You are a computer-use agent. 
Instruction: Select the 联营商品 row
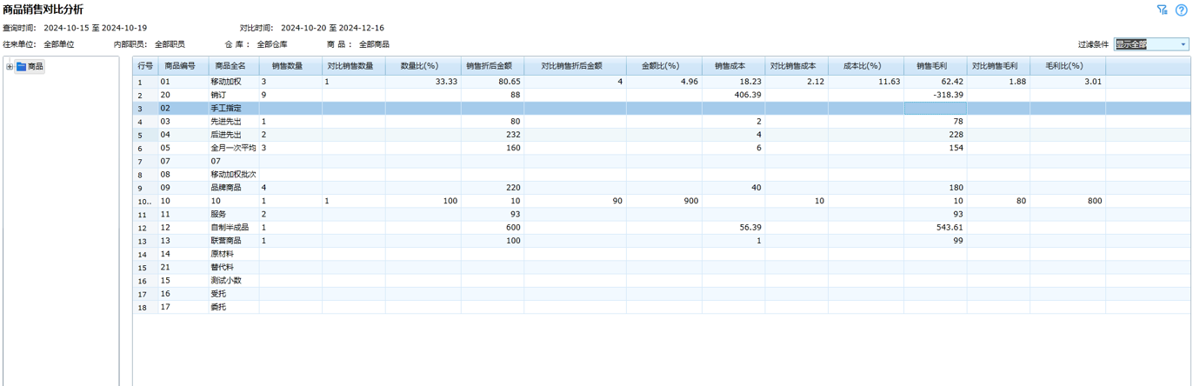click(x=226, y=241)
